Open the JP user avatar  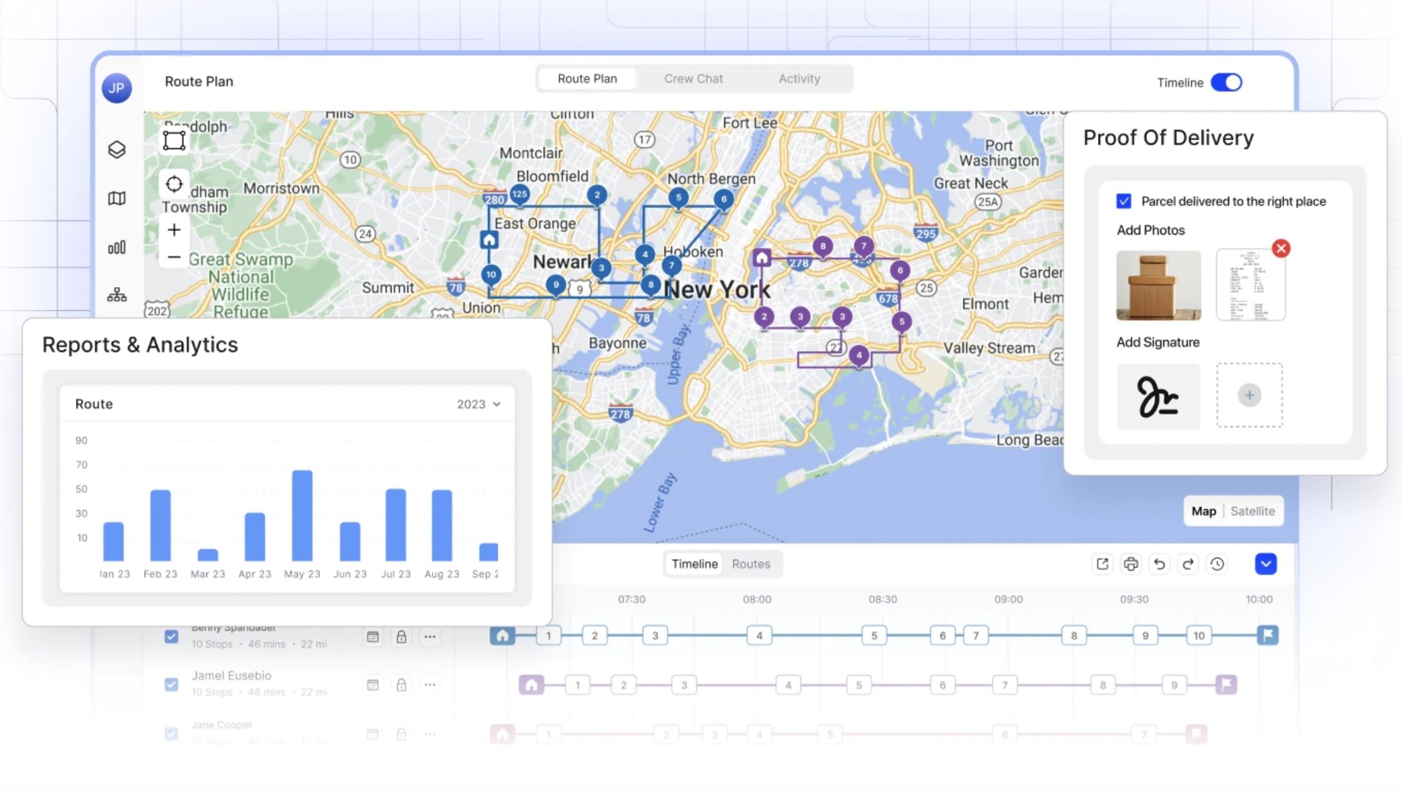pos(116,88)
